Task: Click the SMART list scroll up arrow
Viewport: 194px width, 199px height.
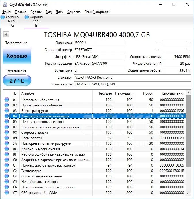Action: pos(189,93)
